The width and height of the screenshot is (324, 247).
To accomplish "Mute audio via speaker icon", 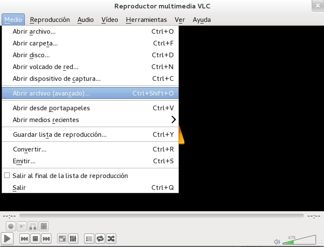I will pos(277,242).
